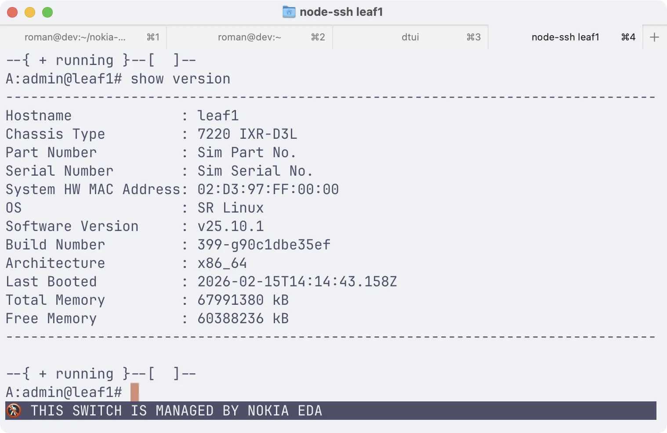This screenshot has height=433, width=667.
Task: Click the OS value 'SR Linux'
Action: click(x=231, y=208)
